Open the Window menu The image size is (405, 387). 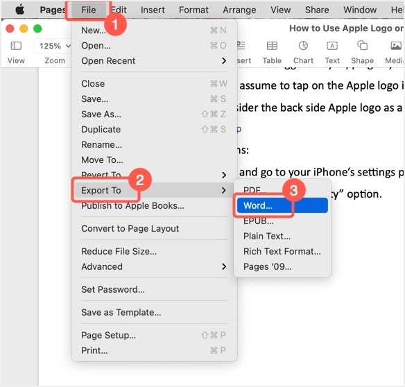[x=360, y=10]
